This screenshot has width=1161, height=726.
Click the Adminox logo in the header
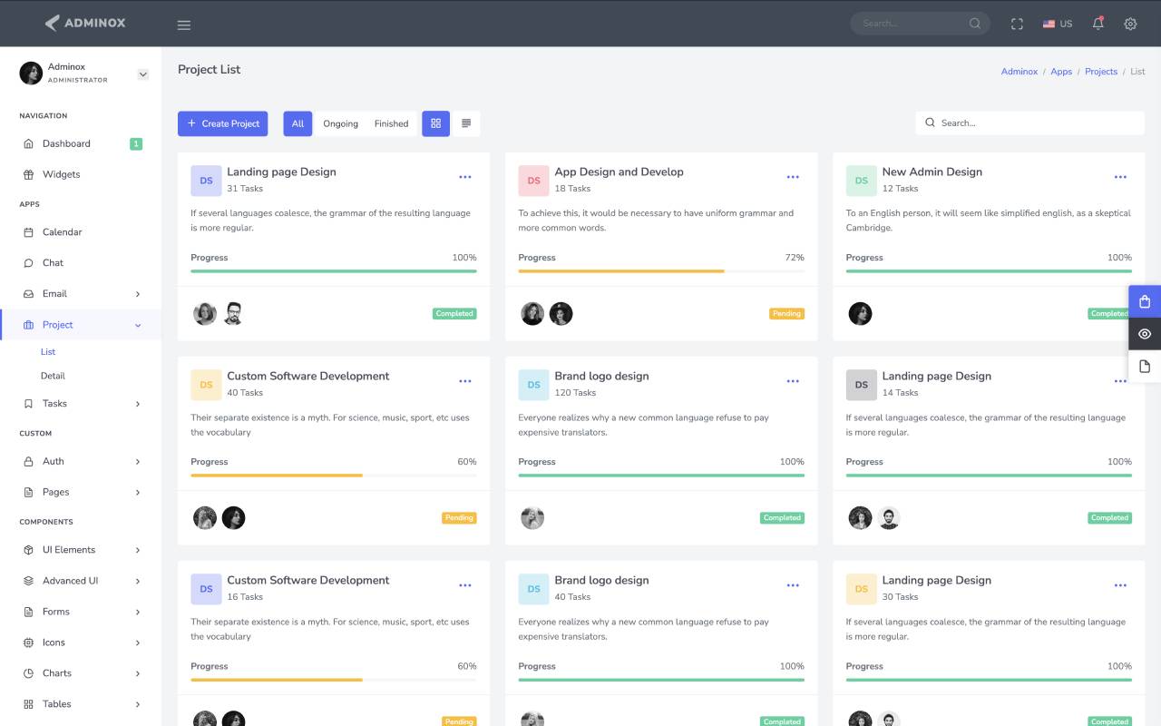point(85,23)
